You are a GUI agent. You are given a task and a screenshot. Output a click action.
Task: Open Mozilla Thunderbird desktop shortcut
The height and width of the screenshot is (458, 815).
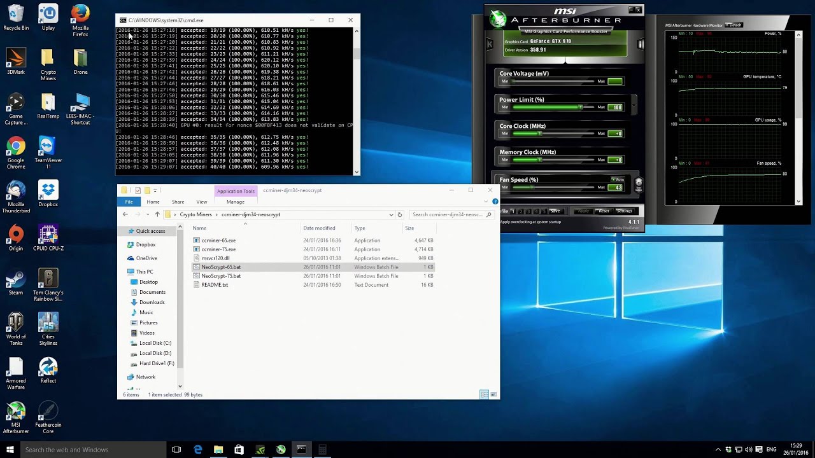coord(16,197)
